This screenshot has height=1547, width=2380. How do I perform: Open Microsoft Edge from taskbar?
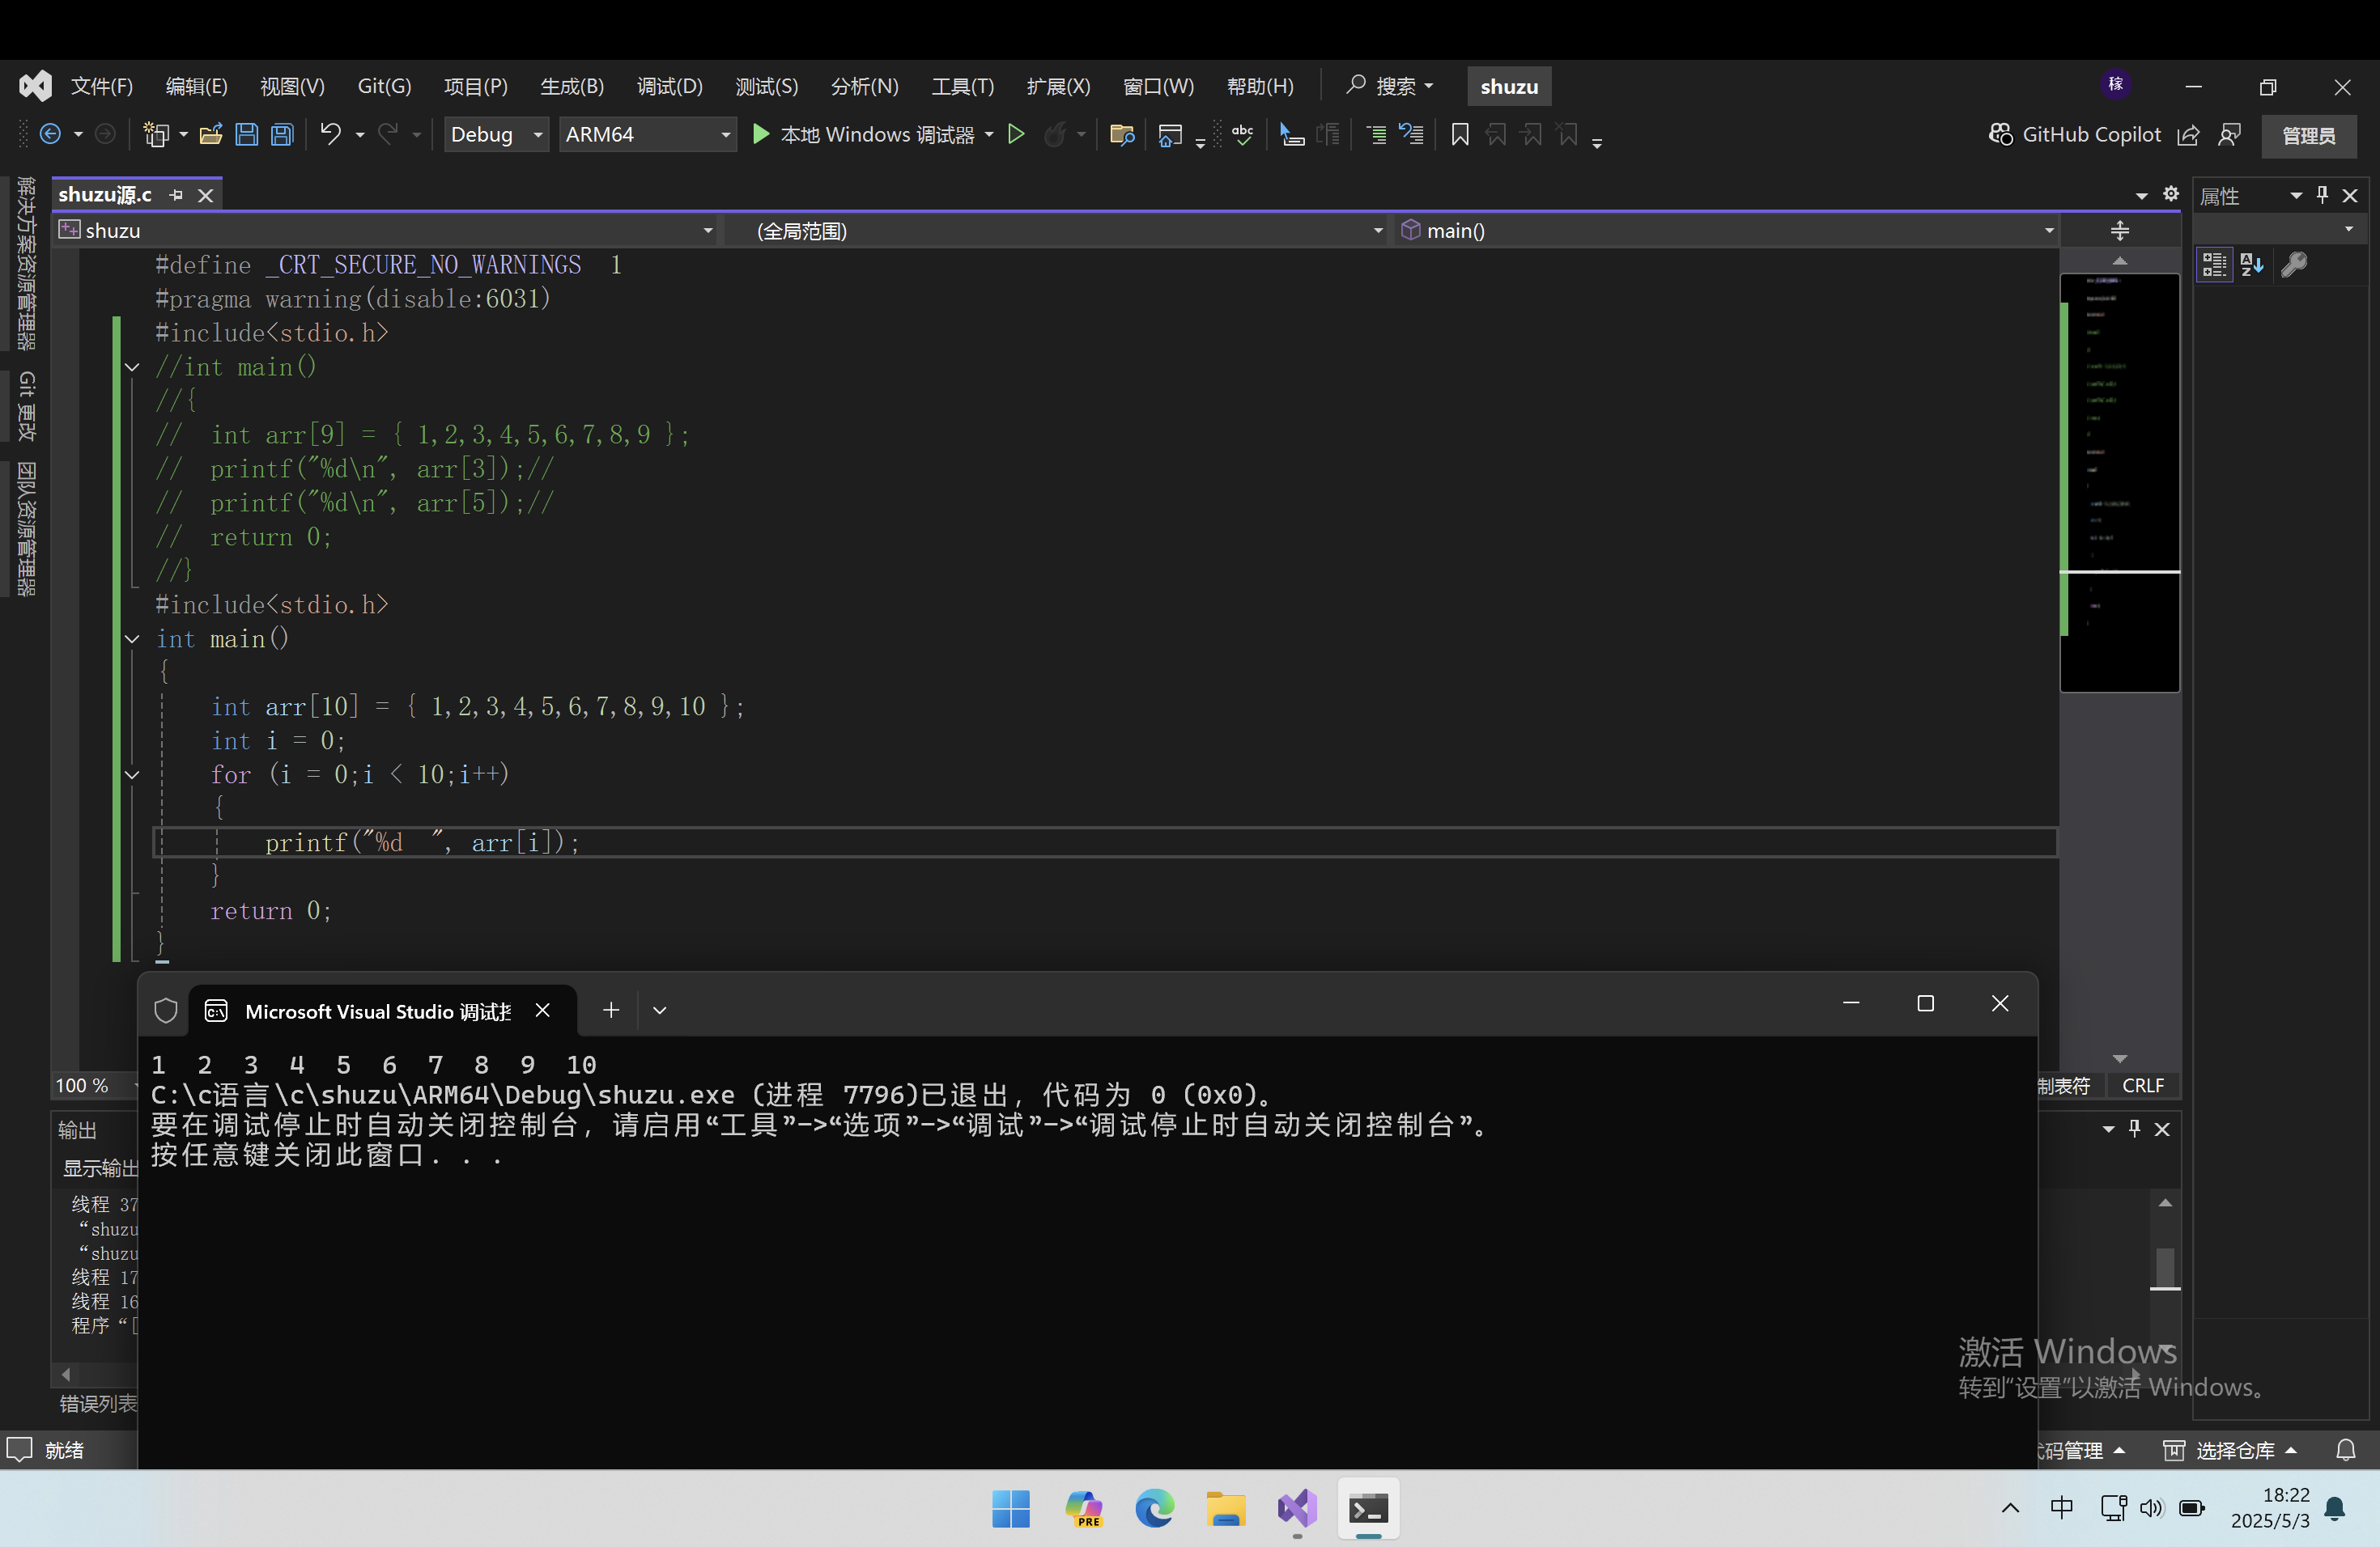(1154, 1508)
